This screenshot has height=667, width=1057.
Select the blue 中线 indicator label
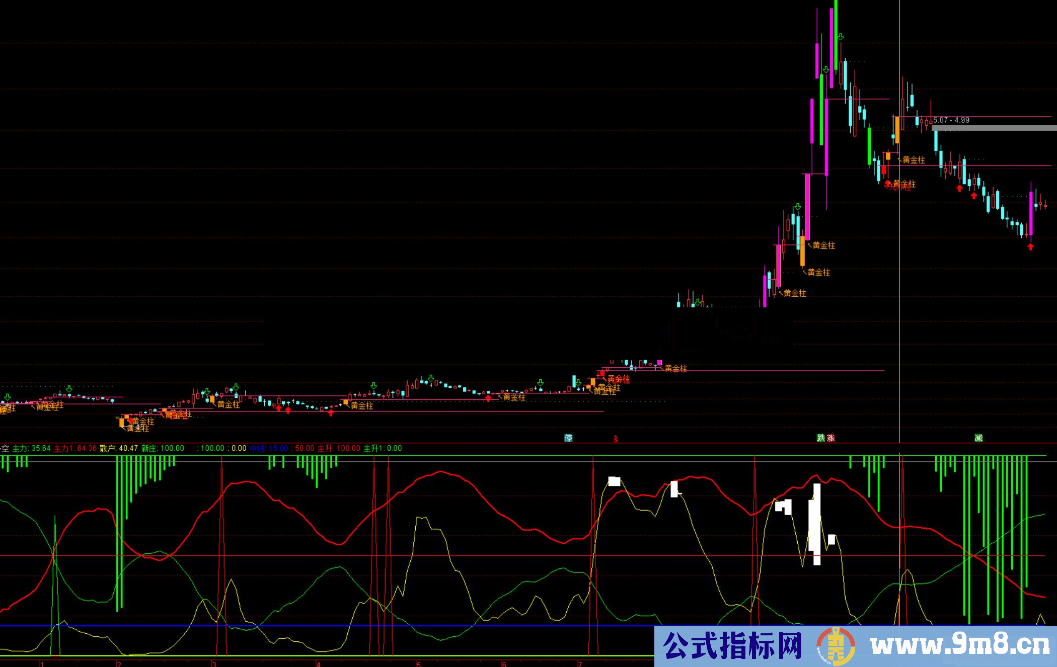[x=269, y=448]
